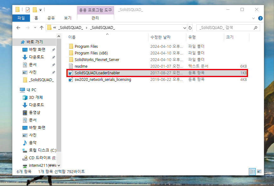Click the navigation pane scrollbar track
This screenshot has height=186, width=274.
(x=59, y=157)
